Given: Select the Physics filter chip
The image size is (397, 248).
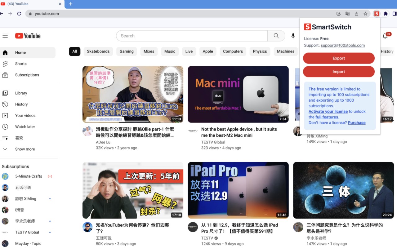Looking at the screenshot, I should pos(260,51).
